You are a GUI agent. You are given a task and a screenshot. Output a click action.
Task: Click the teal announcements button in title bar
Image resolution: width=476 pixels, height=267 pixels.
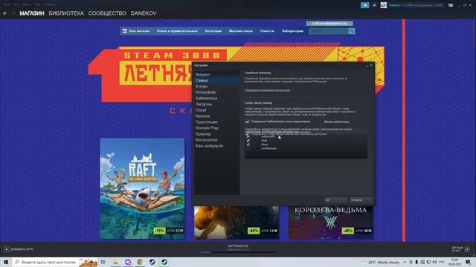tap(365, 5)
